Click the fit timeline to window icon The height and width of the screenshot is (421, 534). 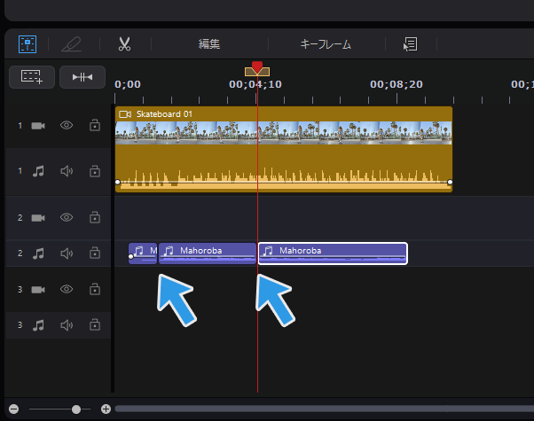coord(82,77)
